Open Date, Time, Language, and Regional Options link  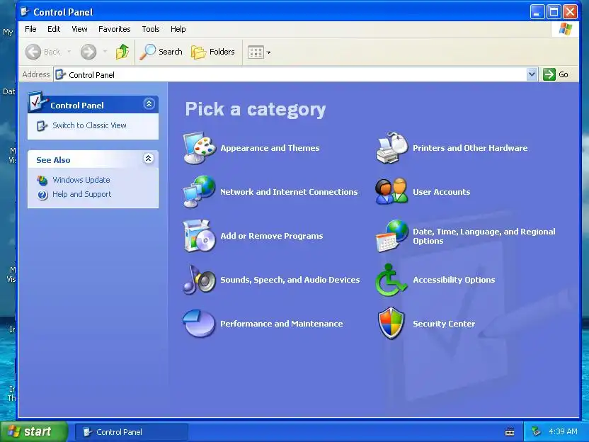484,236
